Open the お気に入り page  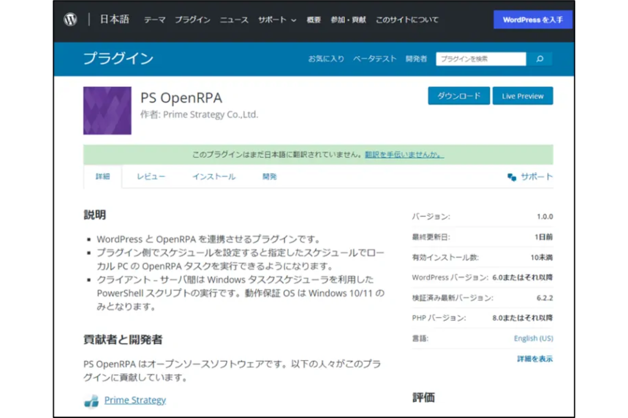click(x=327, y=59)
